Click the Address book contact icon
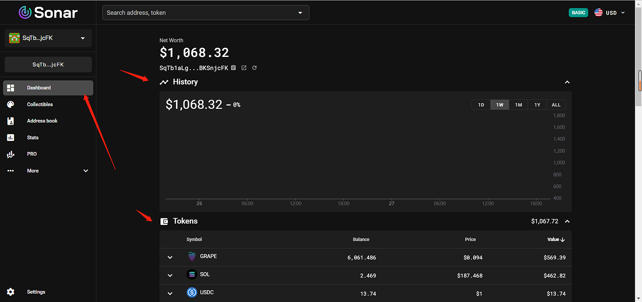 click(11, 121)
